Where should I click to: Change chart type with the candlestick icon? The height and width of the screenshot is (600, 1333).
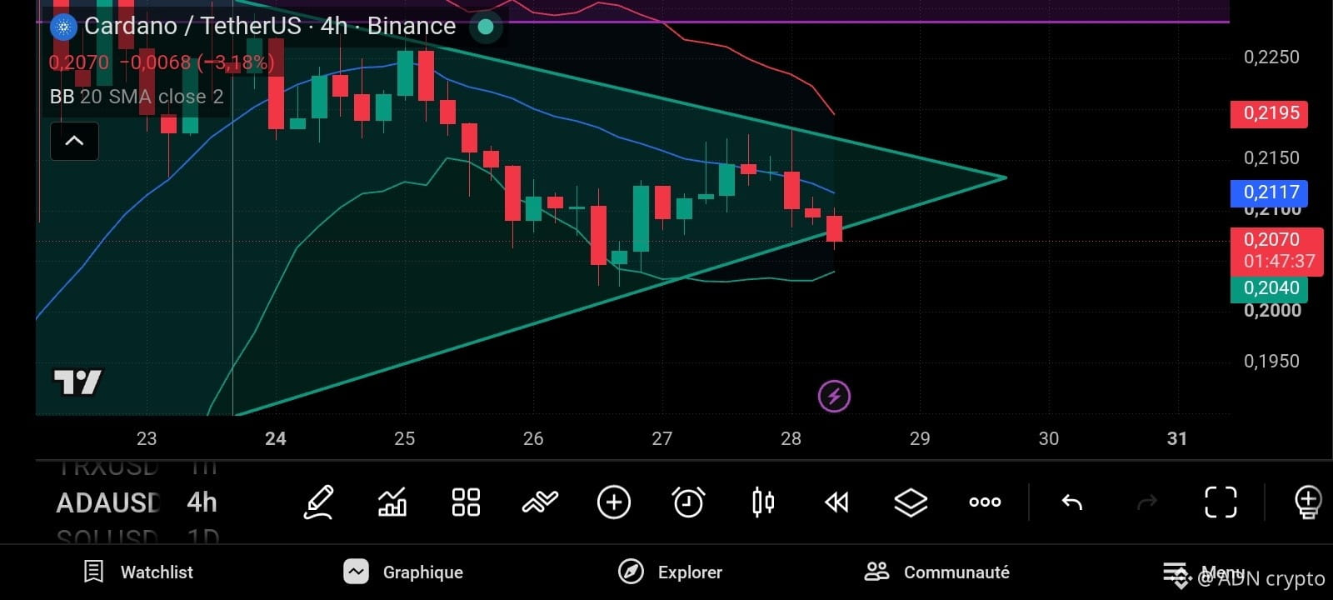pos(762,502)
